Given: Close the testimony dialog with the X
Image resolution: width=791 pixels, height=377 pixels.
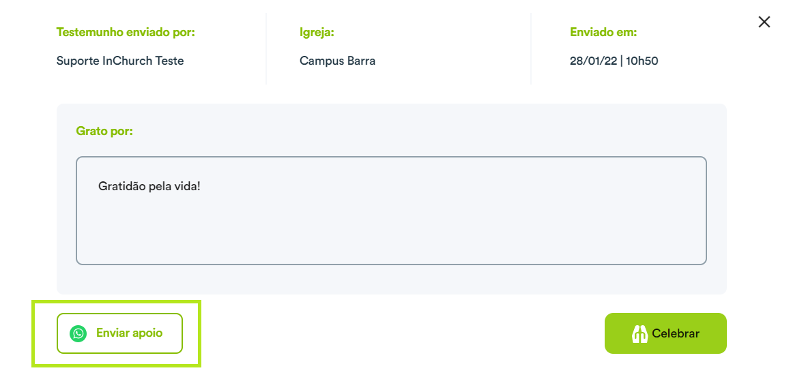Looking at the screenshot, I should point(764,22).
